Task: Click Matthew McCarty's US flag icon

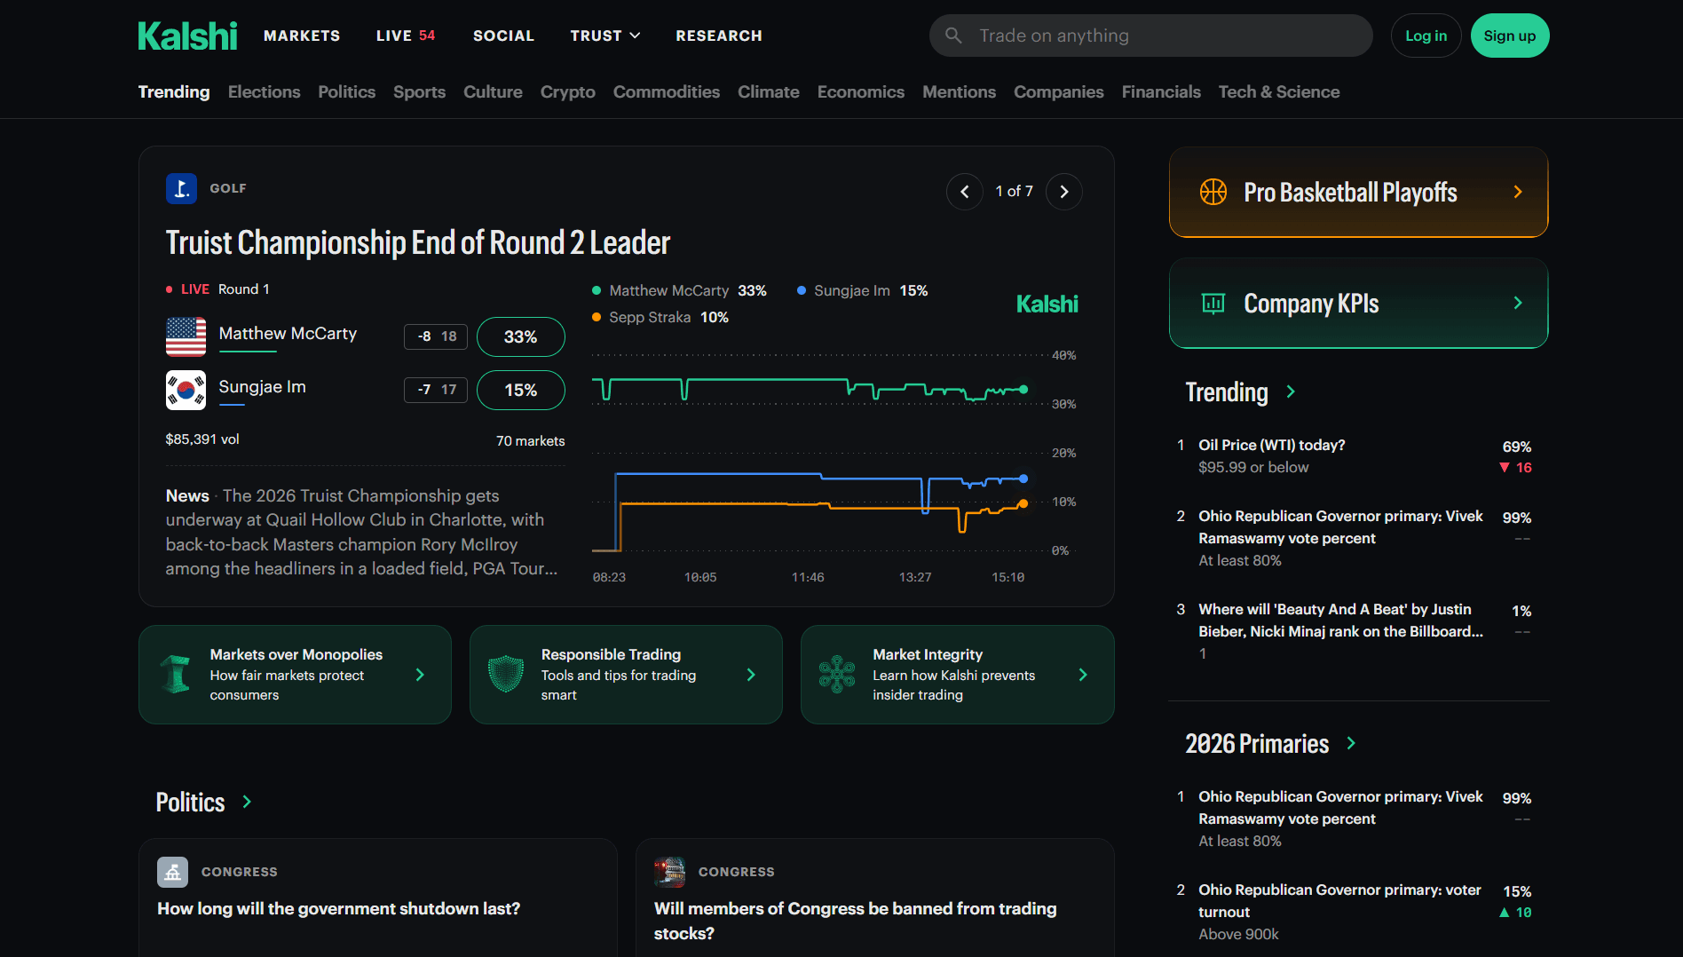Action: [186, 336]
